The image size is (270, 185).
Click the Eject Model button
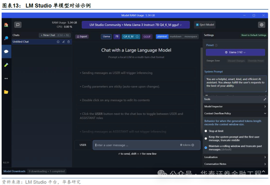tap(205, 25)
